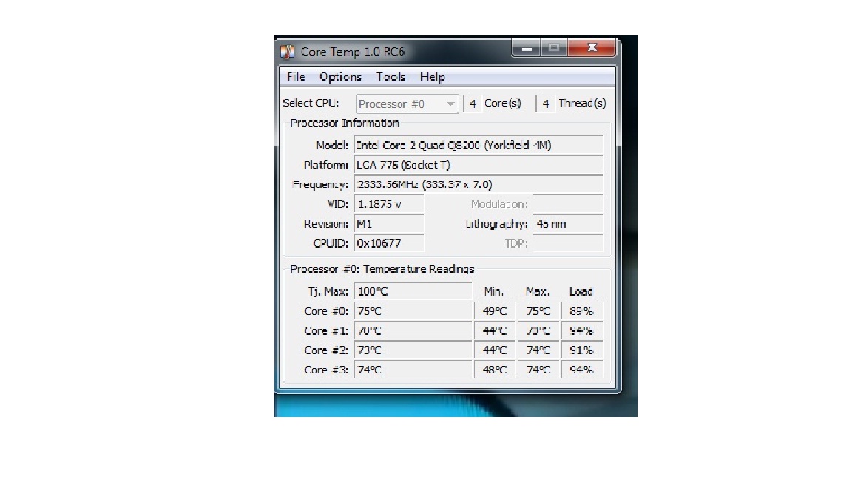Click the Min. column header
Screen dimensions: 852x479
tap(494, 292)
